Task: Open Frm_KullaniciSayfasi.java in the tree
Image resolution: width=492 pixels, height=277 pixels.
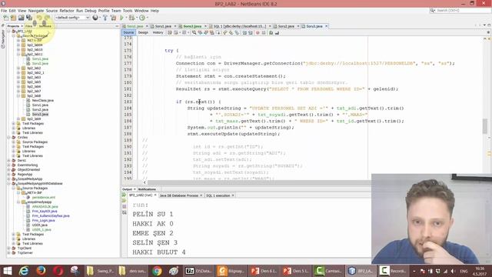Action: (51, 216)
